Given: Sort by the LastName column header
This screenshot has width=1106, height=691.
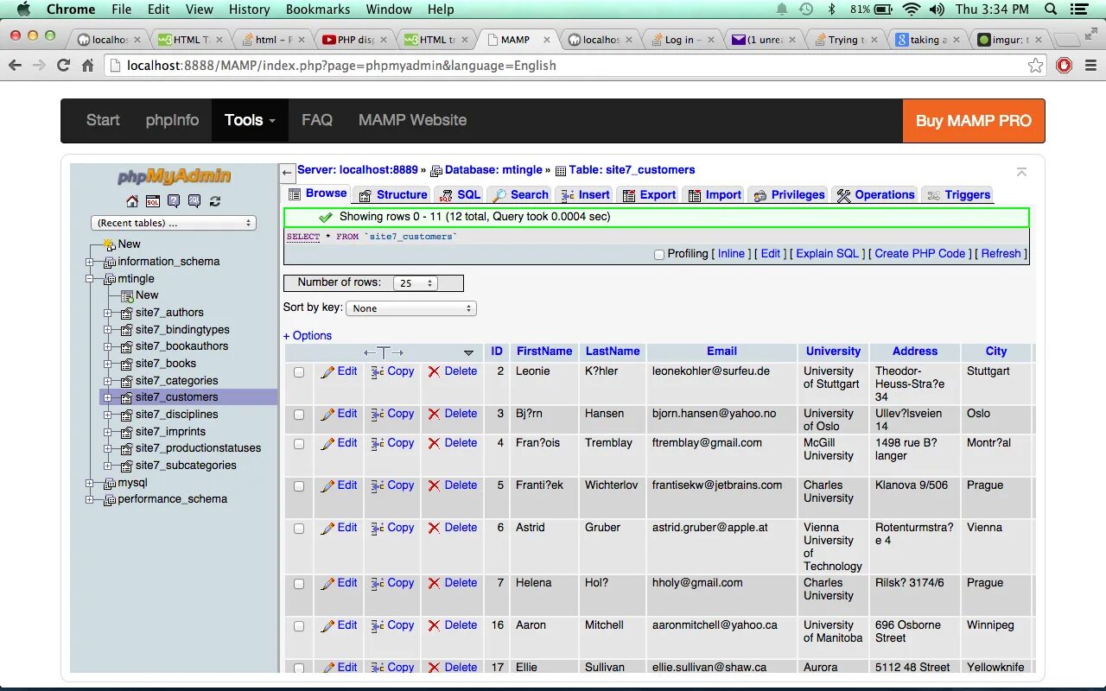Looking at the screenshot, I should 613,352.
